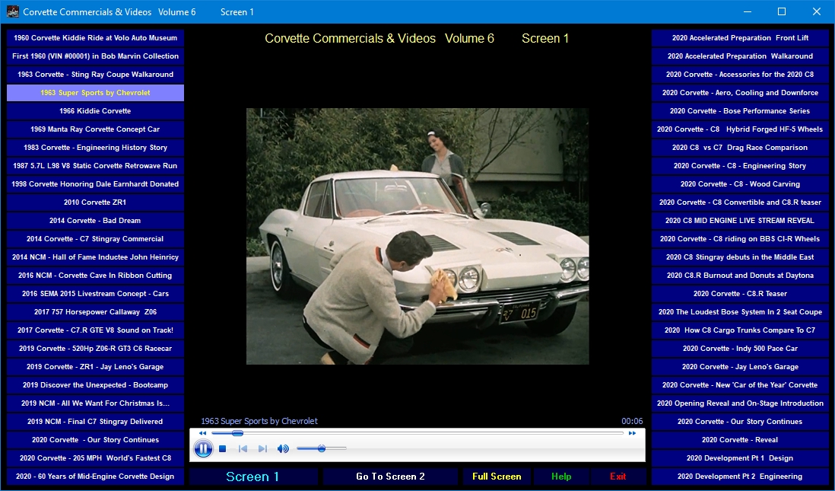Open 2020 C8 Stingray debuts in the Middle East
835x491 pixels.
[x=740, y=257]
